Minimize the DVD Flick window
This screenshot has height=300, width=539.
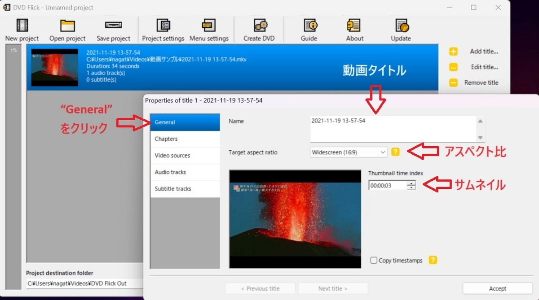pyautogui.click(x=449, y=7)
